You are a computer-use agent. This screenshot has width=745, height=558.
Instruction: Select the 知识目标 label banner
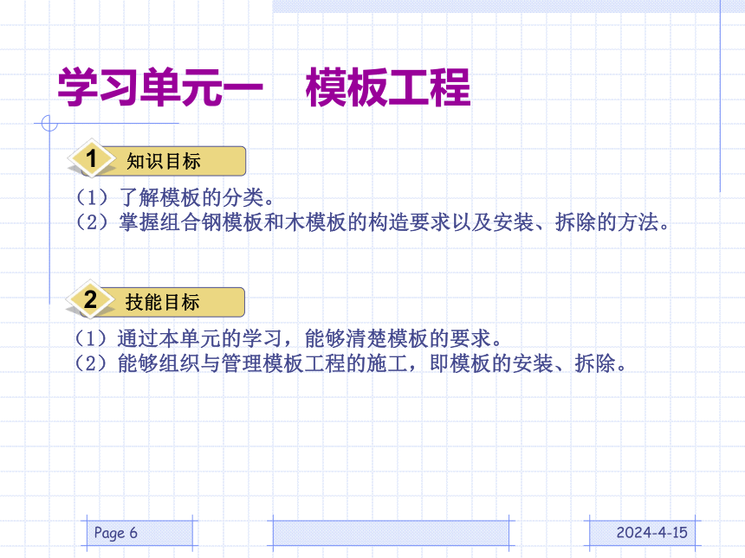(x=164, y=161)
